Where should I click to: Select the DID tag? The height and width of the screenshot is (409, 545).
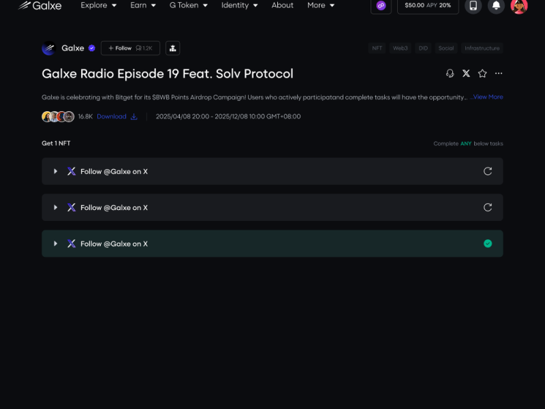point(423,48)
